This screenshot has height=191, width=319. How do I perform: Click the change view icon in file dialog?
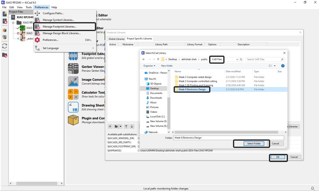[271, 66]
